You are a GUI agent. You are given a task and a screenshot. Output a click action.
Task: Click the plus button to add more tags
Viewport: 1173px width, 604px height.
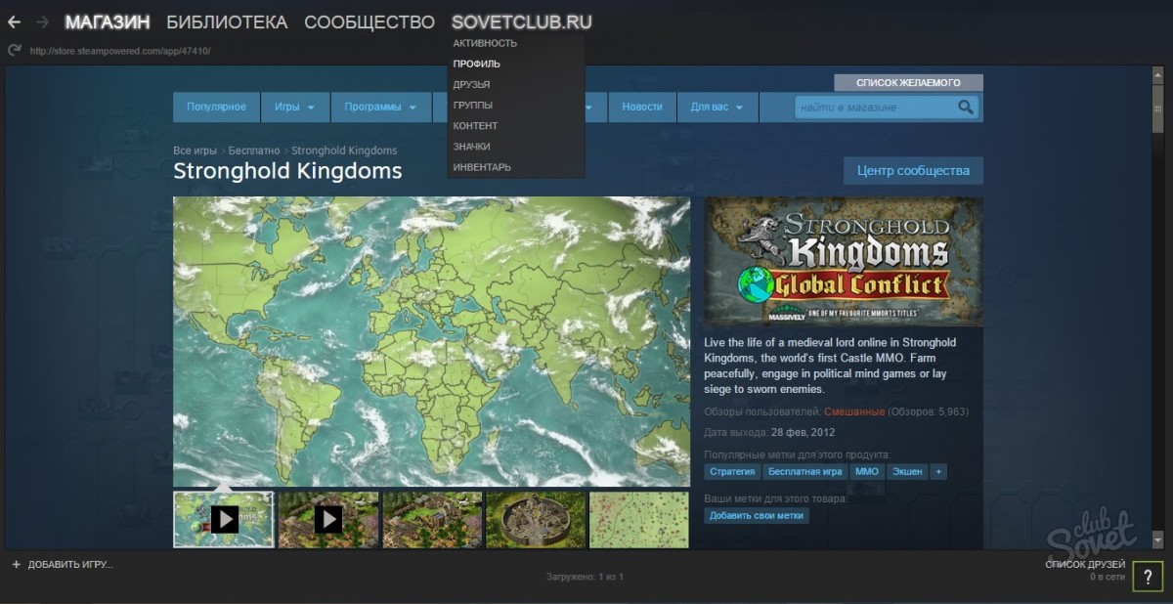[938, 472]
